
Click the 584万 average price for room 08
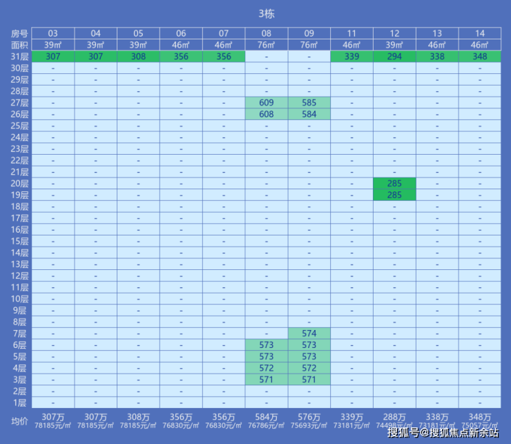coord(266,417)
